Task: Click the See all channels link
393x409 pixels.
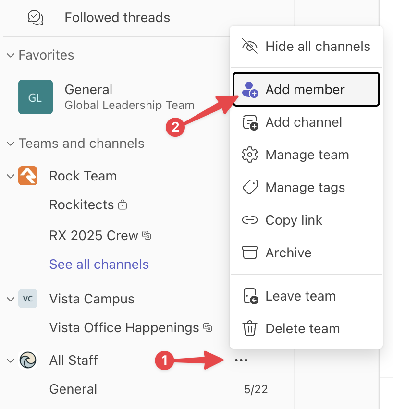Action: pos(99,264)
